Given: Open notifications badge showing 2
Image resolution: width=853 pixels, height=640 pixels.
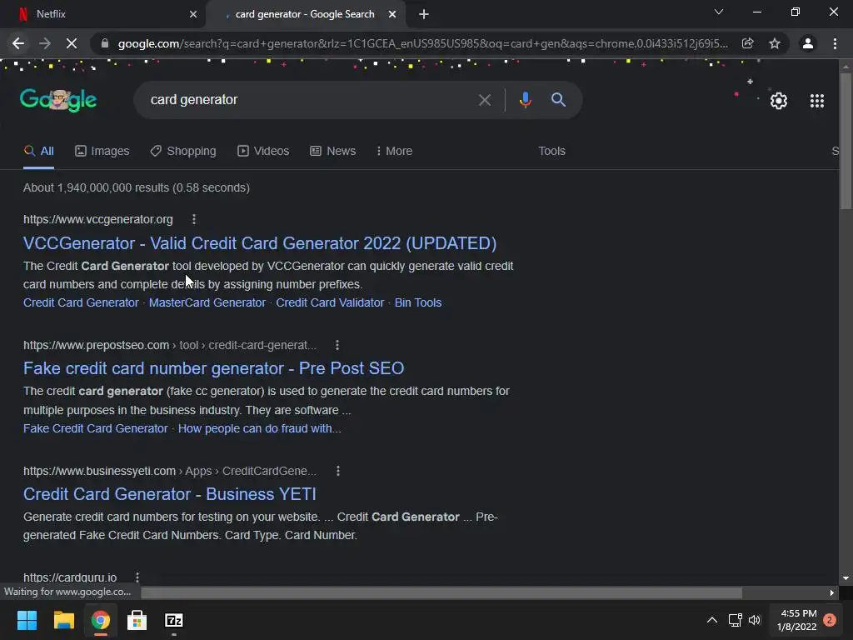Looking at the screenshot, I should [x=830, y=620].
